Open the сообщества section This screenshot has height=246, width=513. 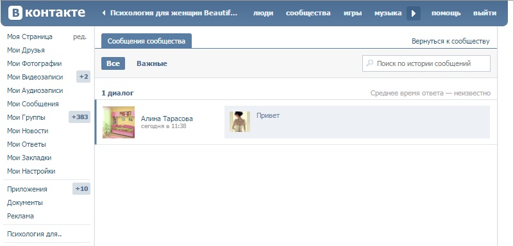[308, 13]
